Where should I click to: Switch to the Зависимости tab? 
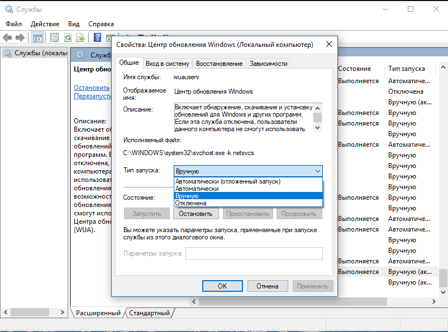coord(268,64)
